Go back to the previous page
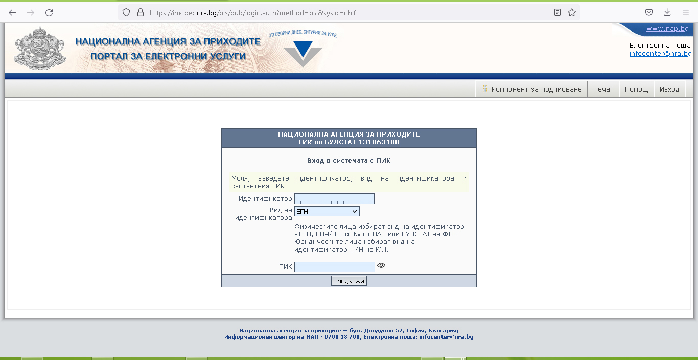Viewport: 698px width, 360px height. point(12,13)
